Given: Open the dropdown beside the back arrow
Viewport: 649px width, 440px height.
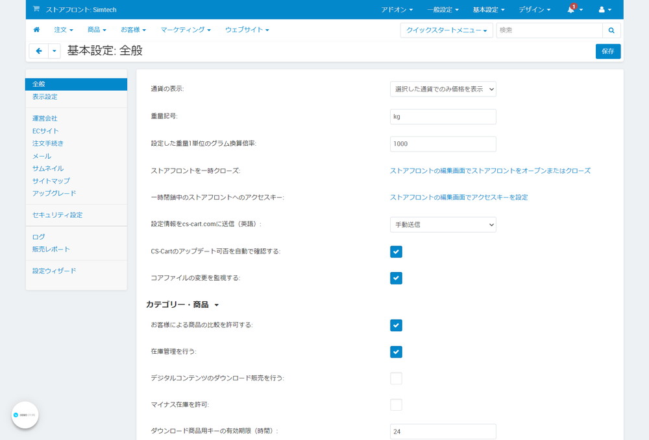Looking at the screenshot, I should [55, 51].
